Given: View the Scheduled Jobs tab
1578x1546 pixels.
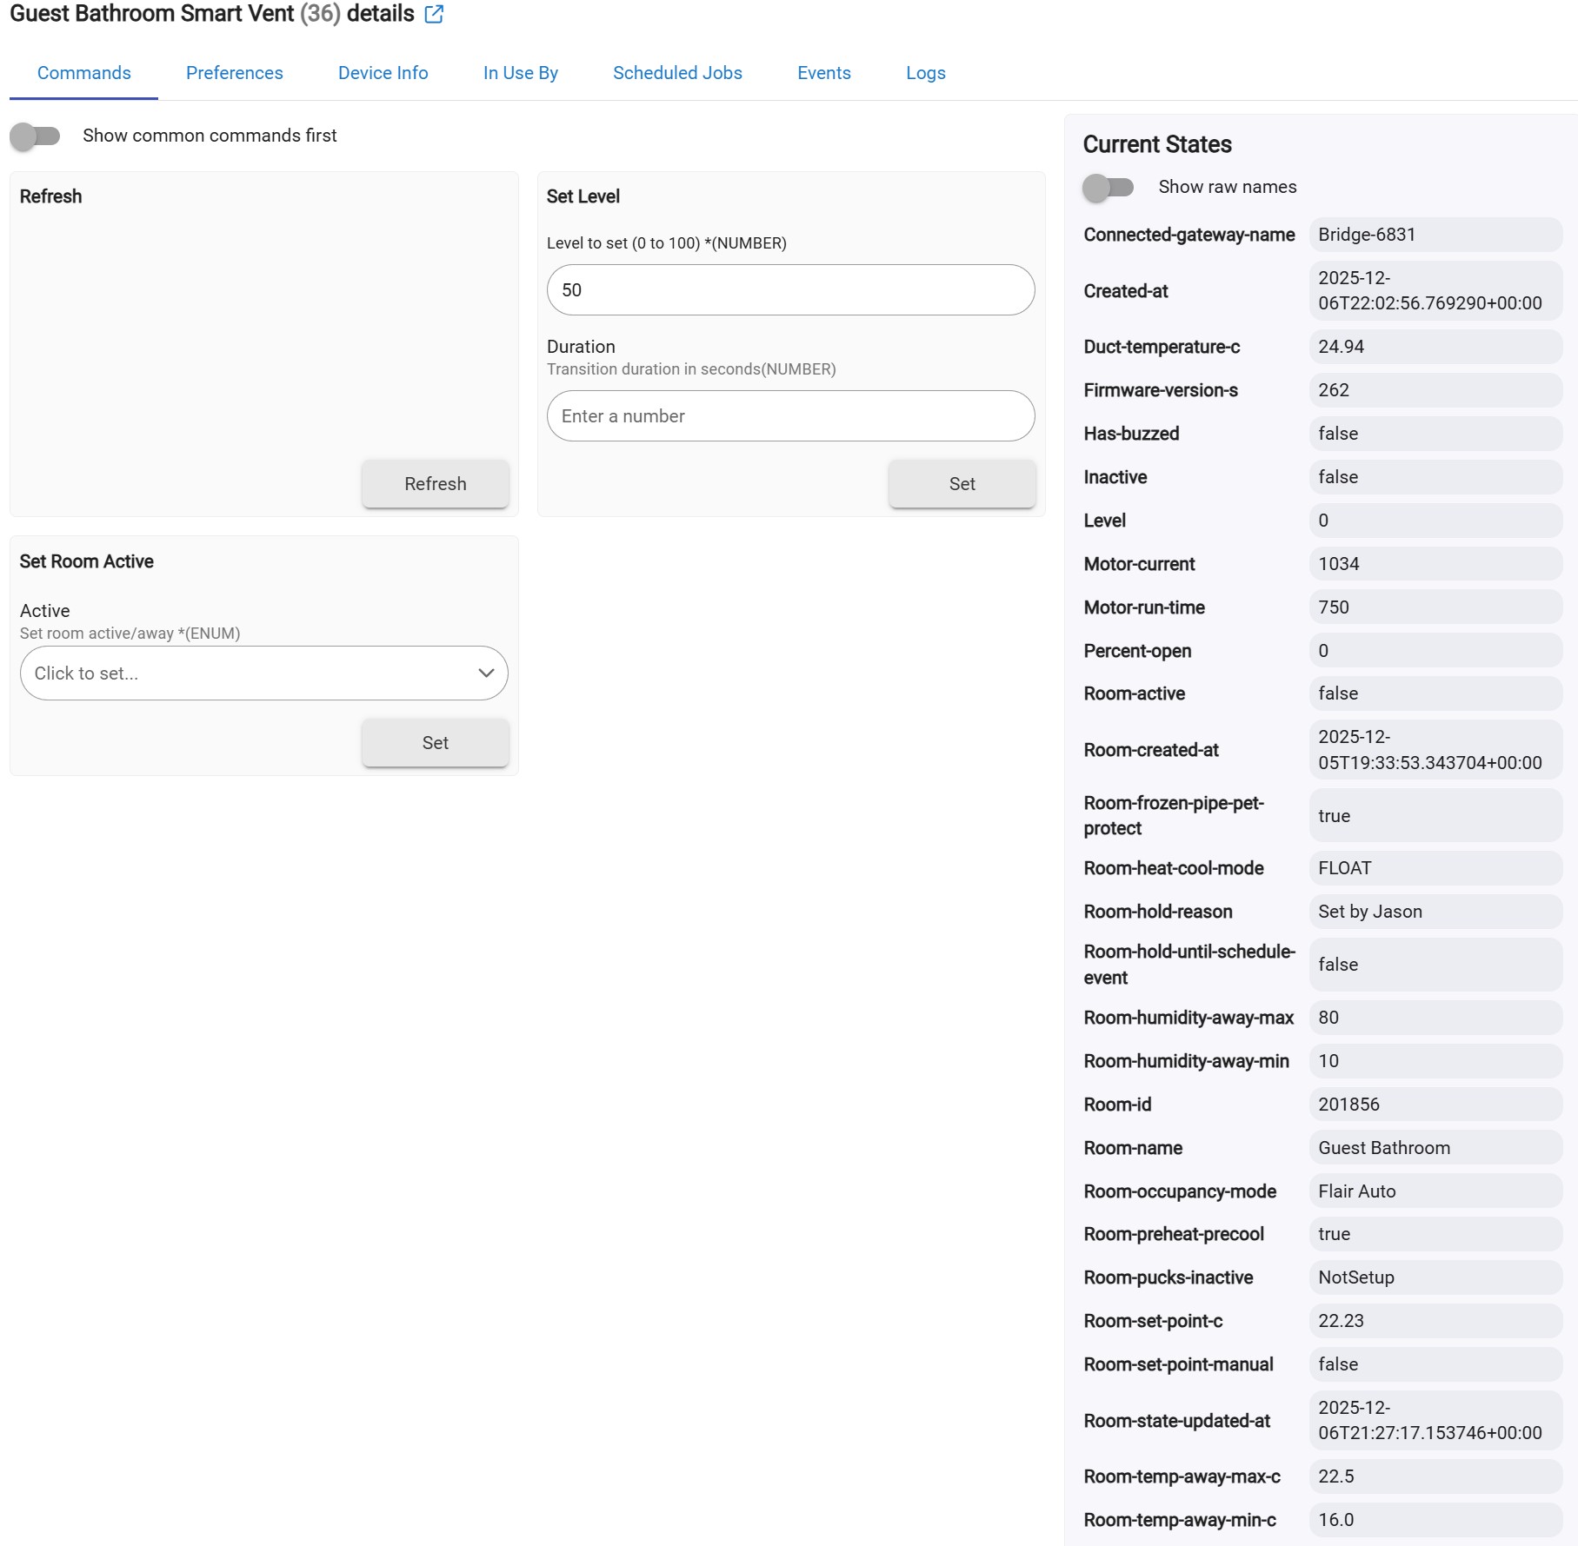Looking at the screenshot, I should (677, 73).
